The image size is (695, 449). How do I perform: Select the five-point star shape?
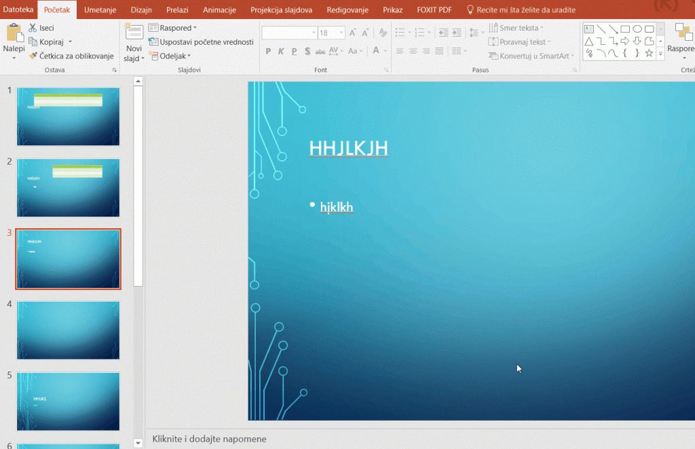click(x=649, y=53)
